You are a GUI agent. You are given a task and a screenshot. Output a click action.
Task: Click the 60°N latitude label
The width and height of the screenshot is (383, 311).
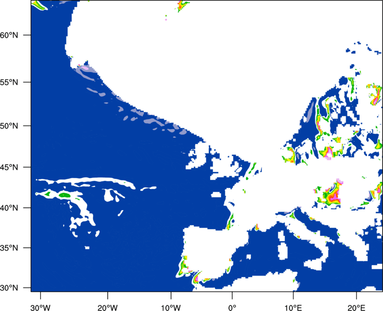pyautogui.click(x=9, y=35)
